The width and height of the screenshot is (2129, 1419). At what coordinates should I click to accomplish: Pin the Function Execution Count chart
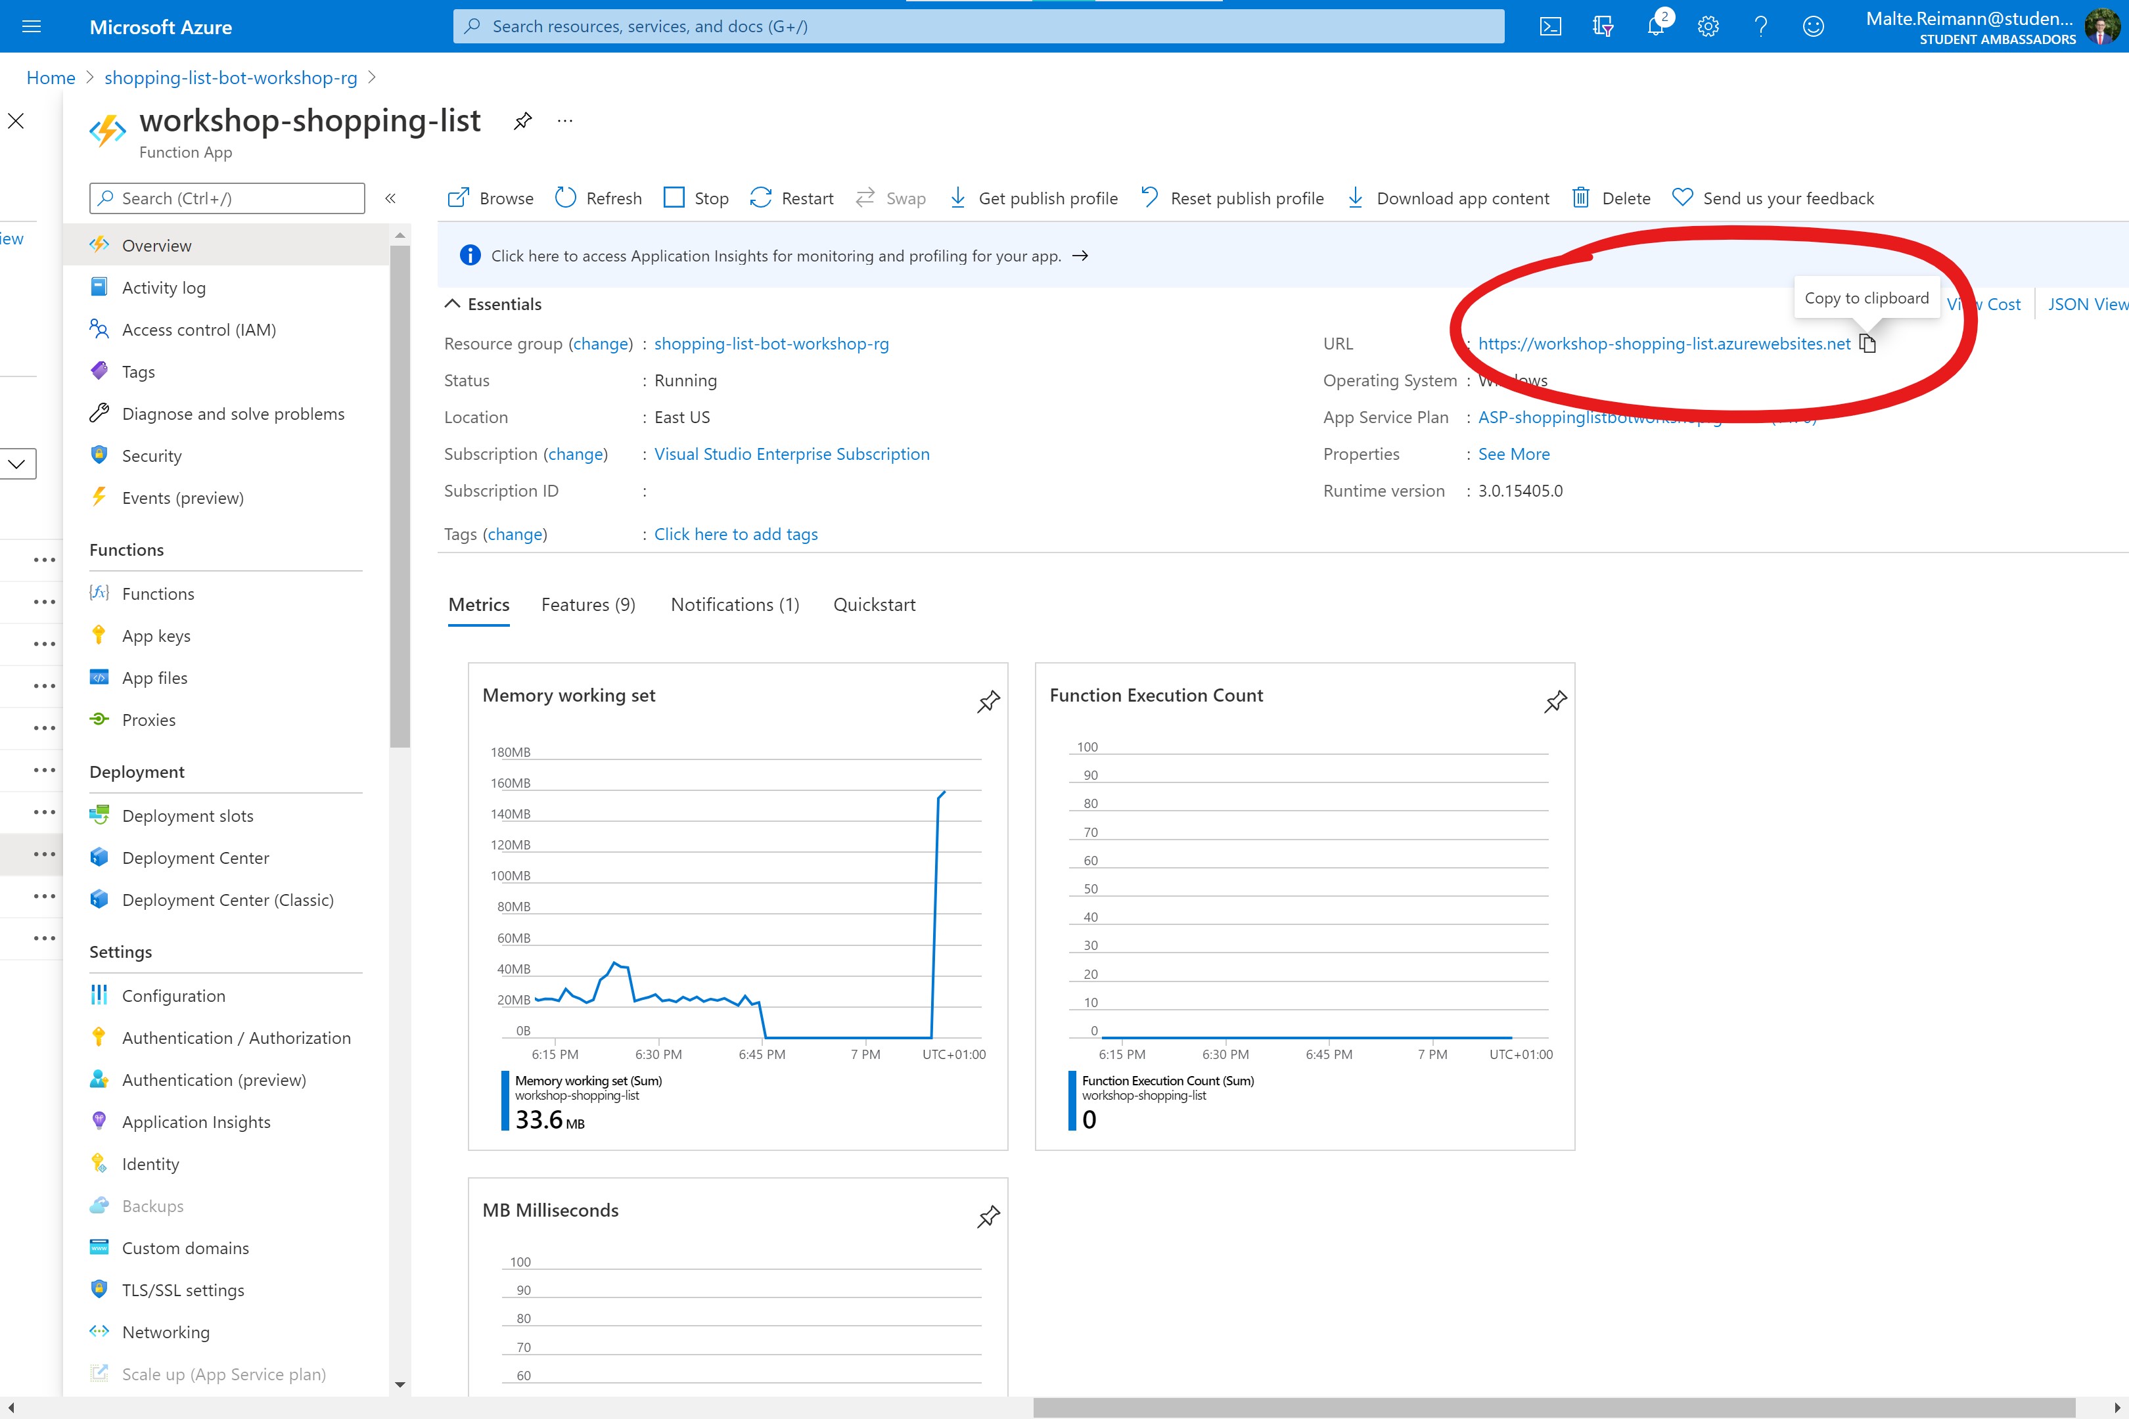pos(1555,702)
